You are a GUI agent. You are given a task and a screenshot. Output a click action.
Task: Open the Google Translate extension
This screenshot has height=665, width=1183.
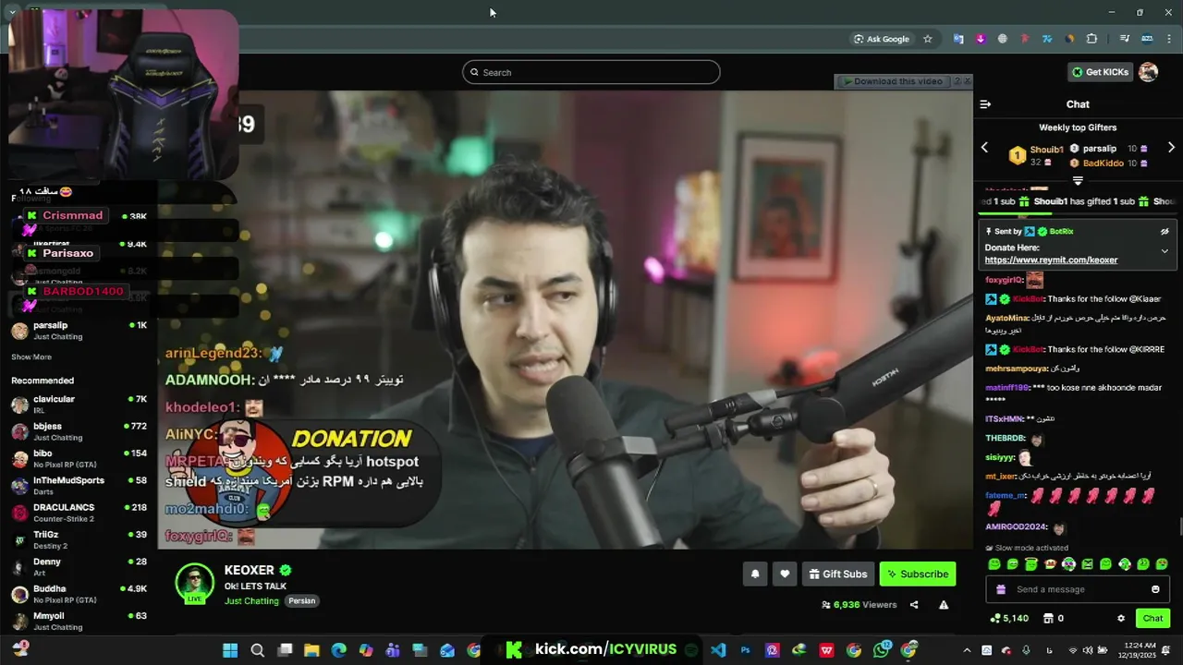[x=958, y=39]
